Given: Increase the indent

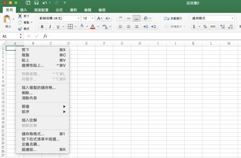Looking at the screenshot, I should [154, 27].
